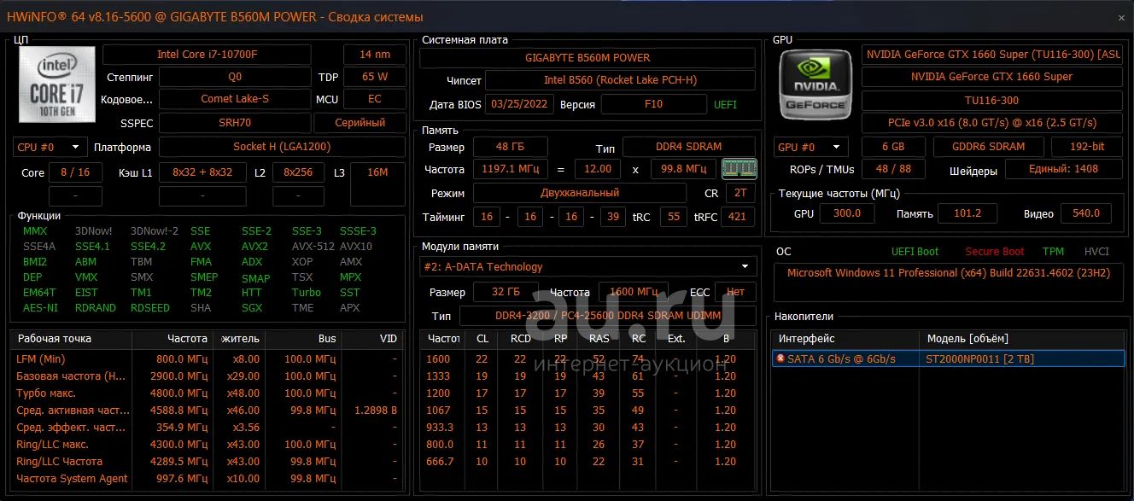Click the 14 nm process value
Screen dimensions: 1134x501
(x=375, y=54)
